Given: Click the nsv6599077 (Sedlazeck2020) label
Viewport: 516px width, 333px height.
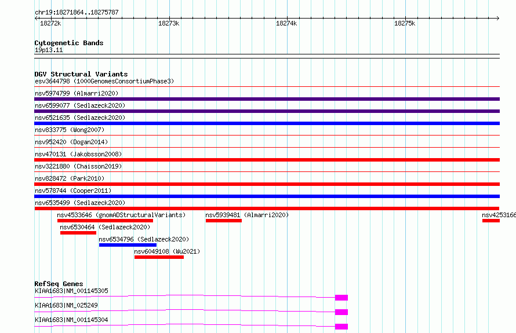Looking at the screenshot, I should [80, 105].
